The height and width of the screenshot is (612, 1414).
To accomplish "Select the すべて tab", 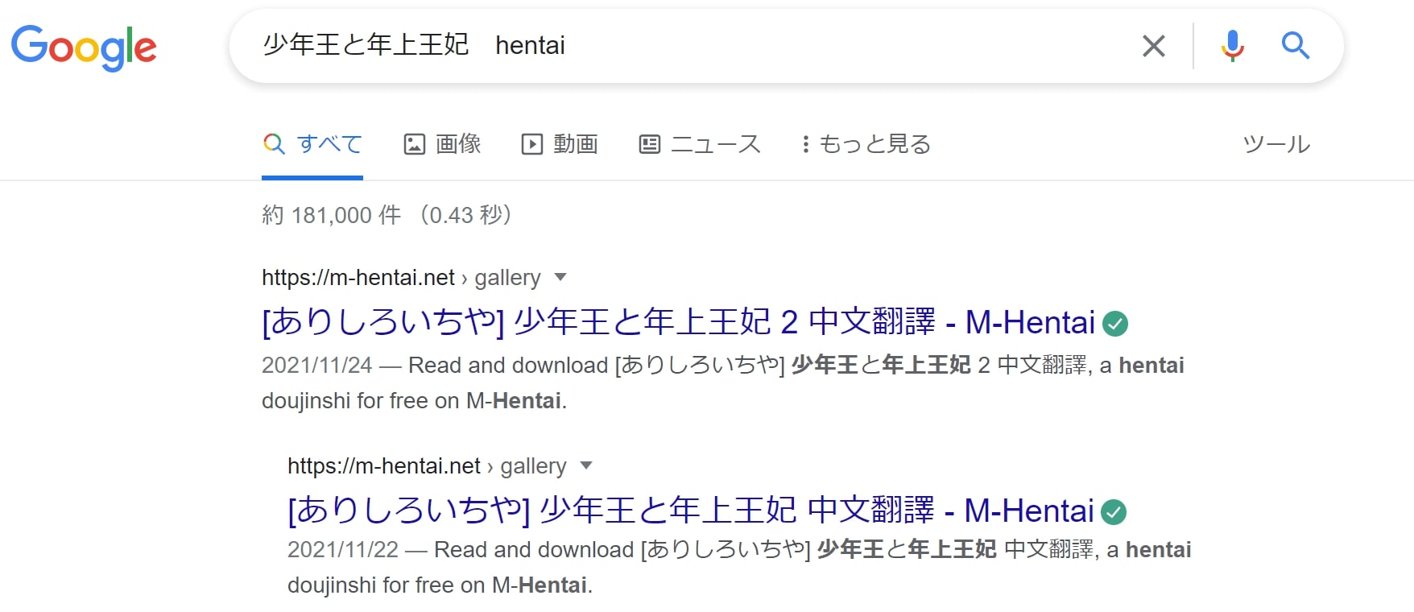I will pos(312,144).
